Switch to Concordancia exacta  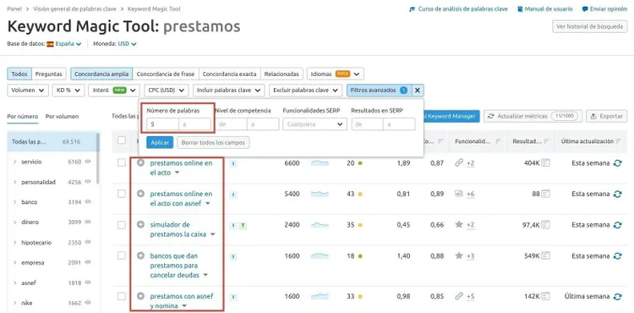229,74
